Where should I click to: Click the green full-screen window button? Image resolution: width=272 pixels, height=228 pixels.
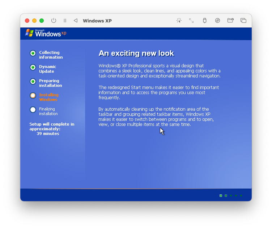(x=42, y=21)
